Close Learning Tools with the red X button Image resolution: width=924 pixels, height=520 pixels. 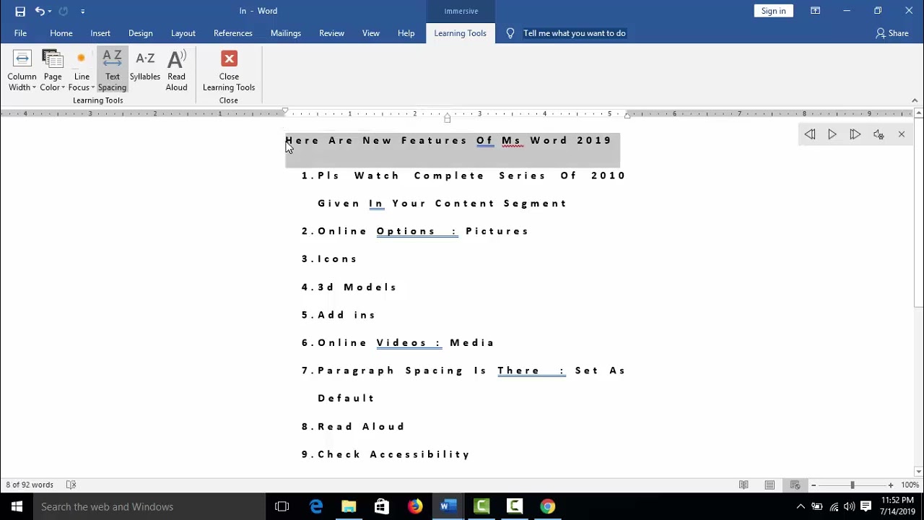coord(229,71)
